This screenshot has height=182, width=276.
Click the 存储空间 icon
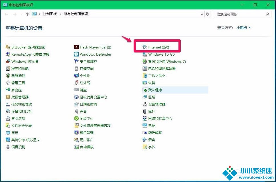tap(76, 68)
